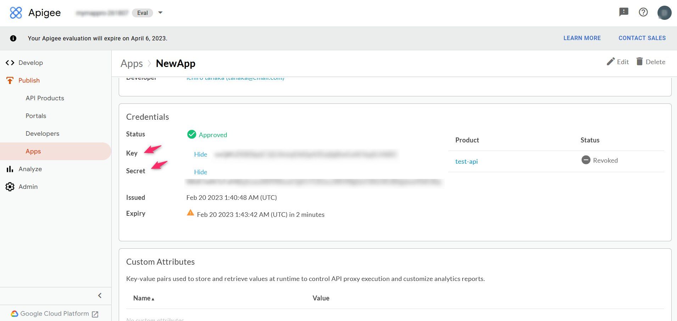The width and height of the screenshot is (677, 321).
Task: Open API Products in sidebar
Action: 45,98
